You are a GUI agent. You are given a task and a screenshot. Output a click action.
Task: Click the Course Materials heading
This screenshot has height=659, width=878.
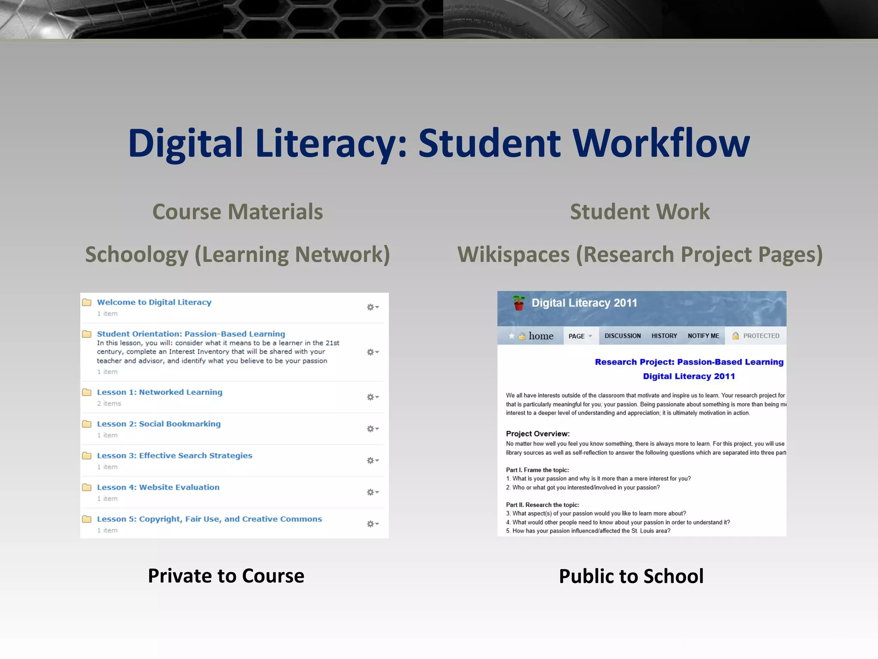(x=238, y=212)
